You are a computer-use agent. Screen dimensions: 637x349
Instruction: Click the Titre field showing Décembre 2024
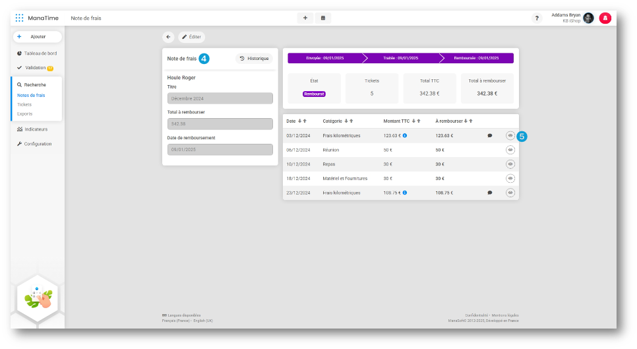coord(220,98)
